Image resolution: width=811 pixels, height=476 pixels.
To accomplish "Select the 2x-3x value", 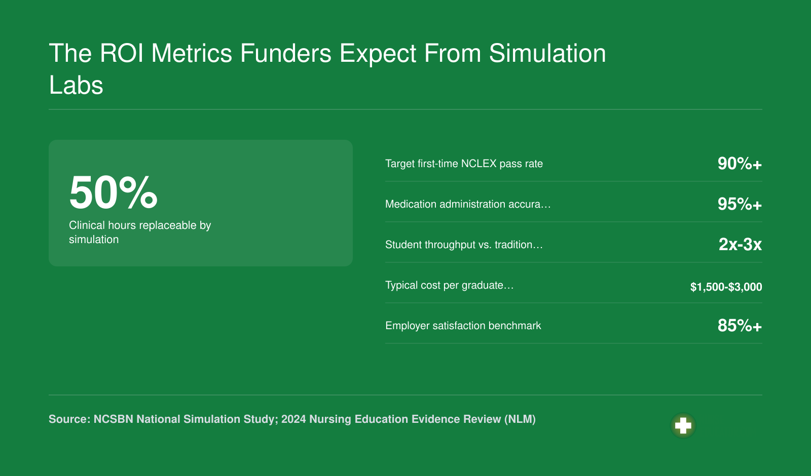I will (x=740, y=245).
